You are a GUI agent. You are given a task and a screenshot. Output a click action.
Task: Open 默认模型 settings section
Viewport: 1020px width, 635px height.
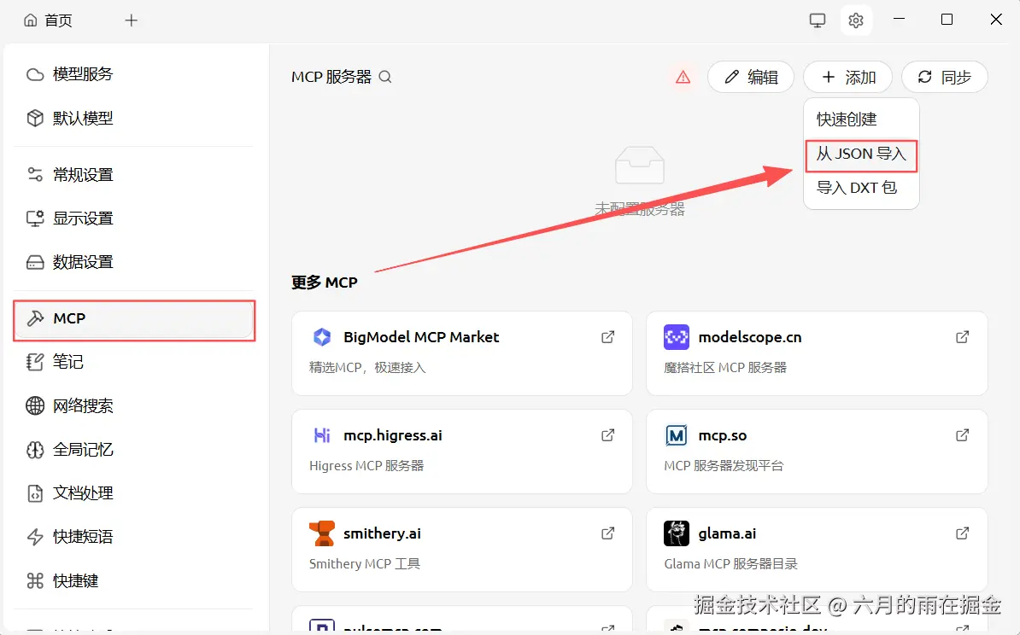[133, 119]
